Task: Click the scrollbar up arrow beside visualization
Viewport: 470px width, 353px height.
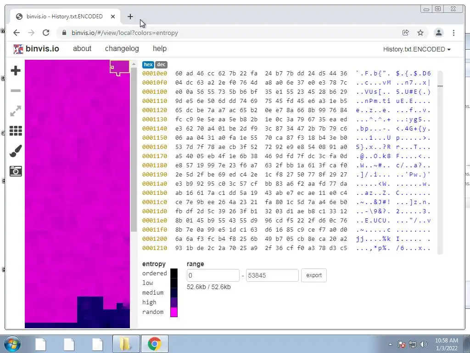Action: click(x=134, y=64)
